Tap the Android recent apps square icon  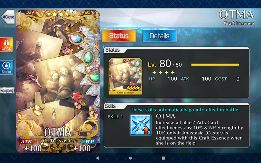pos(164,158)
